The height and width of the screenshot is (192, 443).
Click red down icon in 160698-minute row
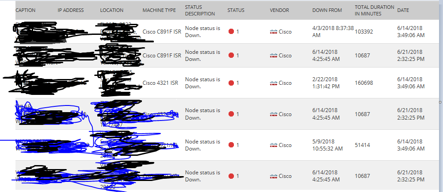(x=231, y=83)
